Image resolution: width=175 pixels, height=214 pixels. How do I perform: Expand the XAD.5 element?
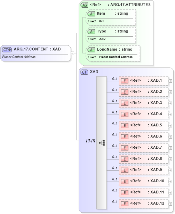tap(170, 126)
